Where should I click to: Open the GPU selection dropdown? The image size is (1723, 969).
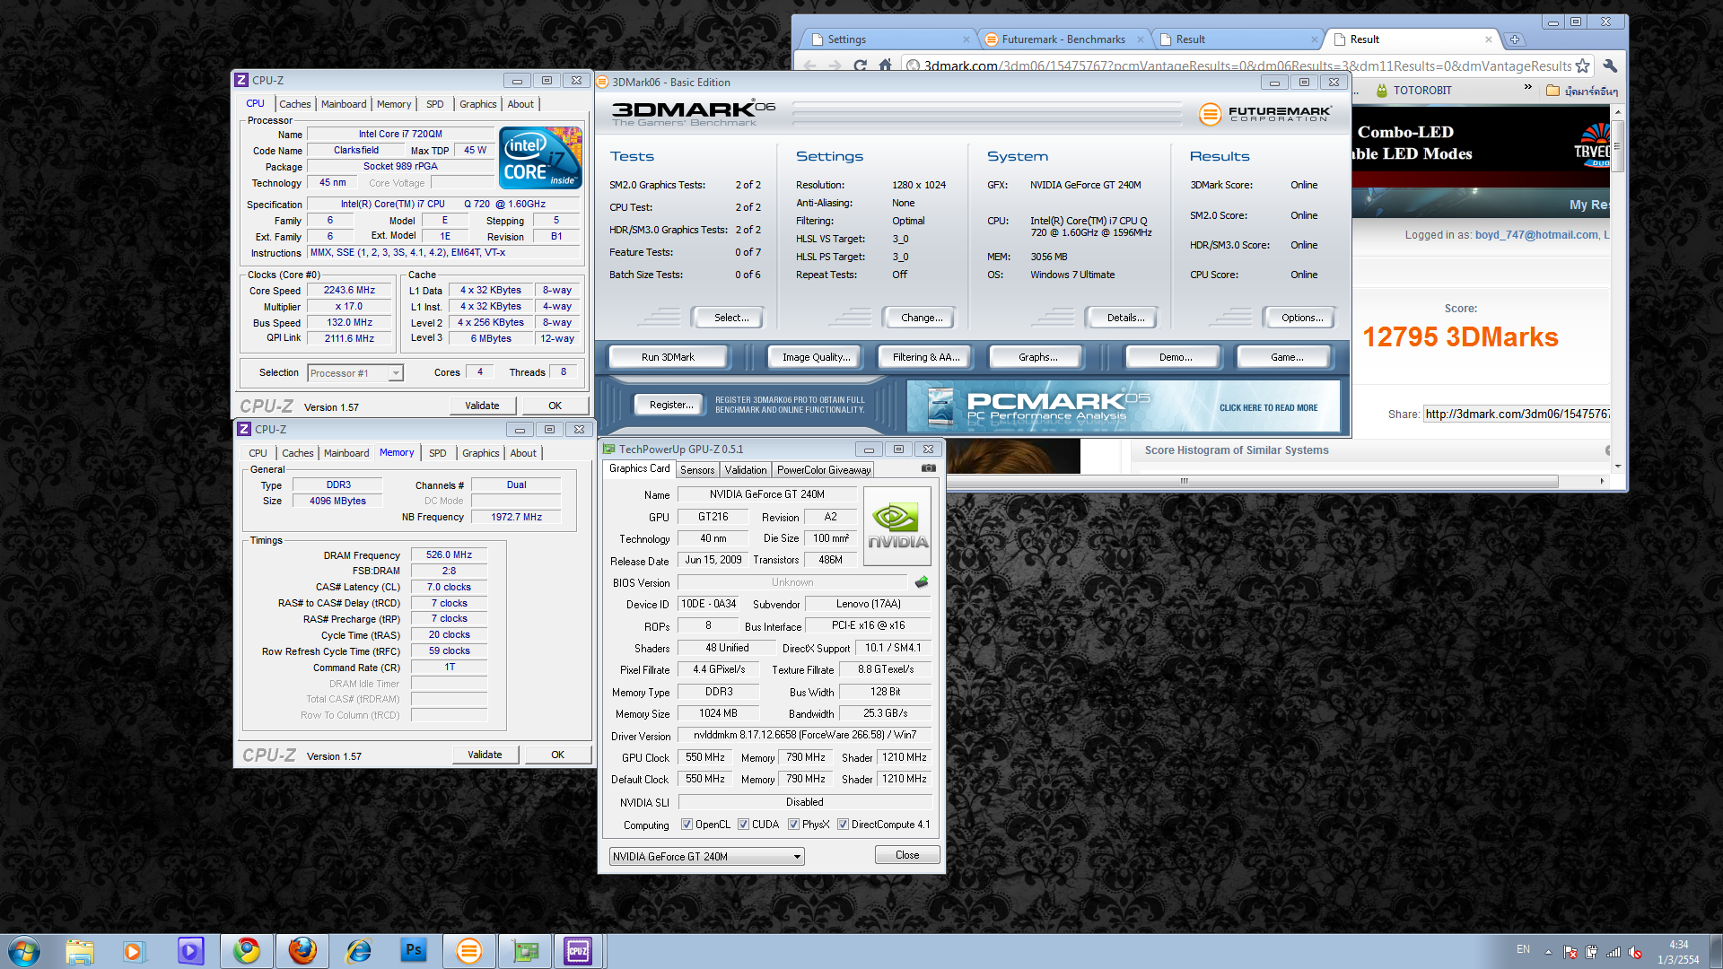[x=796, y=857]
